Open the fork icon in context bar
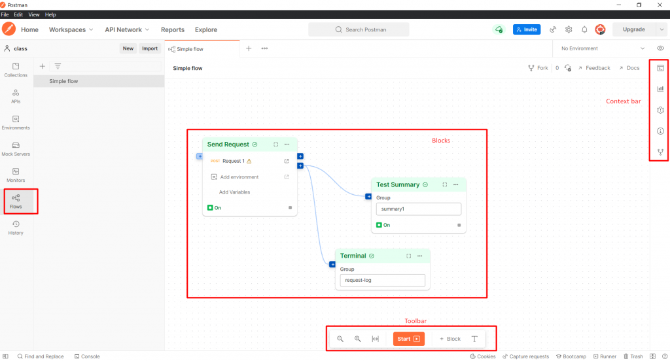The width and height of the screenshot is (670, 361). coord(660,152)
